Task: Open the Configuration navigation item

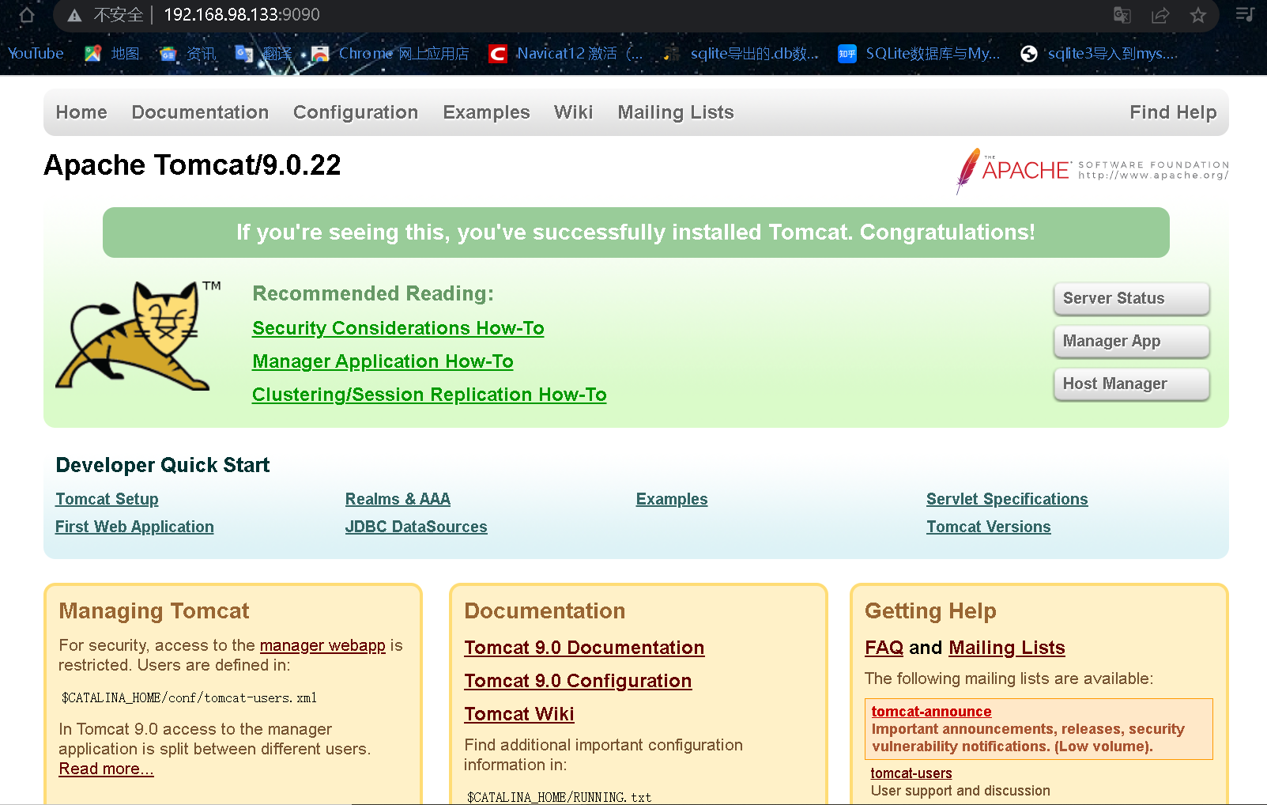Action: 356,112
